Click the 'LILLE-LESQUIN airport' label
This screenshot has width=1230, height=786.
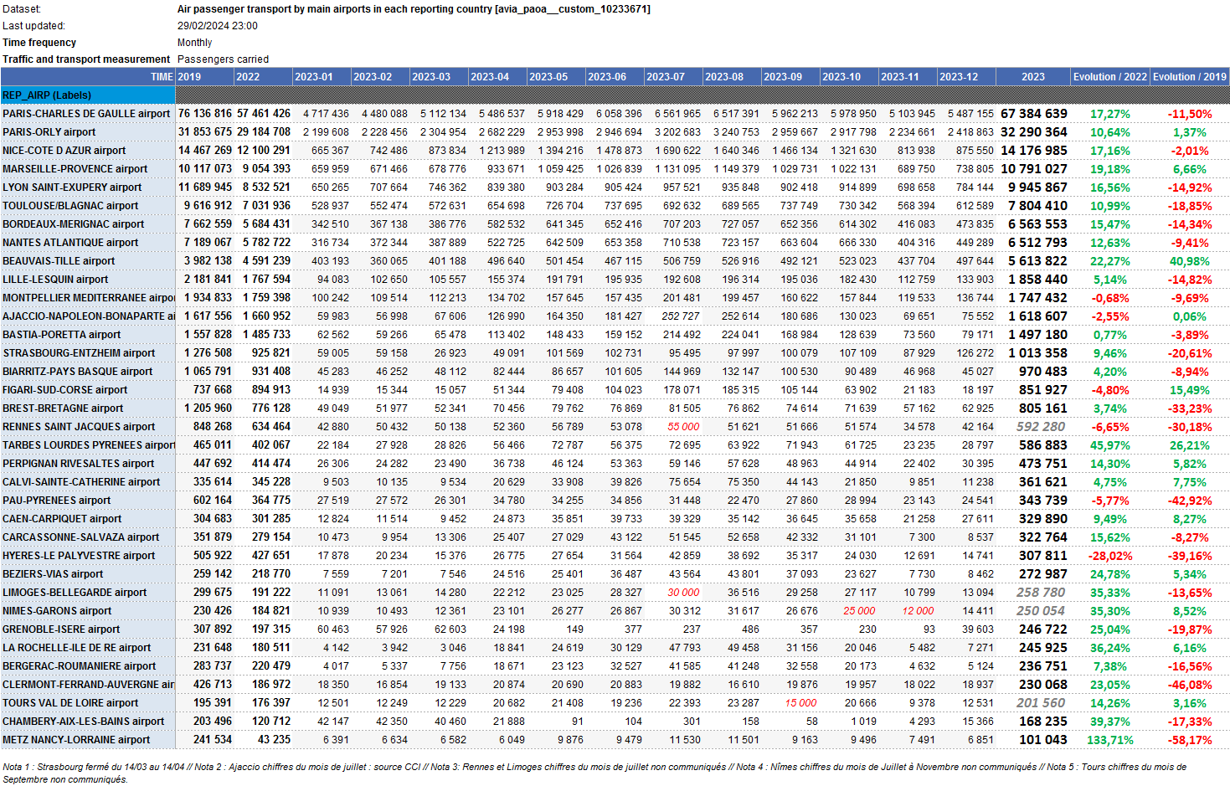click(x=55, y=279)
